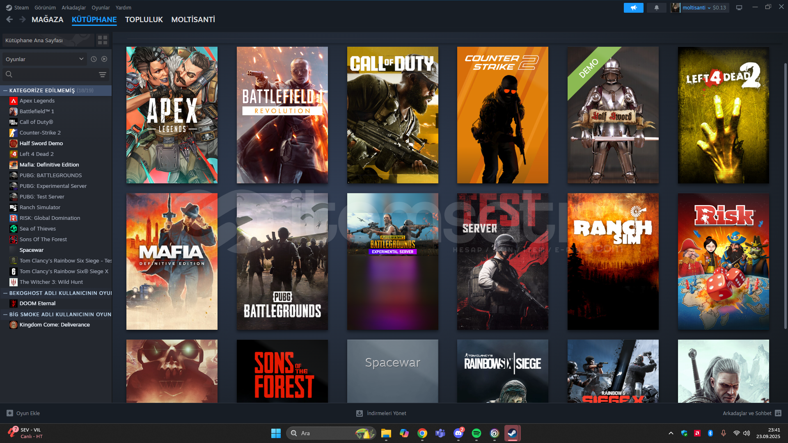Select the Risk game cover

click(724, 261)
